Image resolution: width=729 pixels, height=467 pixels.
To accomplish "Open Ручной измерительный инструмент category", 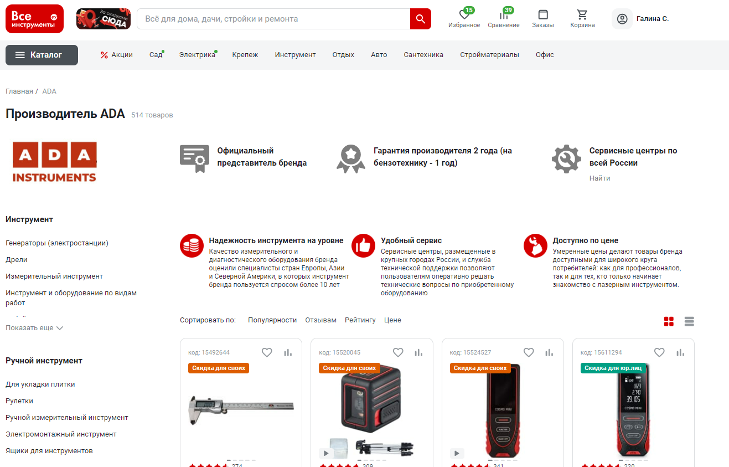I will click(67, 418).
